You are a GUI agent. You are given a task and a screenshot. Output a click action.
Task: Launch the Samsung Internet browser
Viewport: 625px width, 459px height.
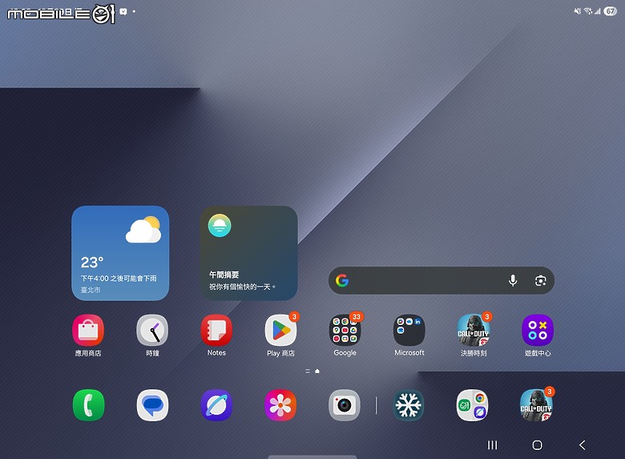coord(216,405)
